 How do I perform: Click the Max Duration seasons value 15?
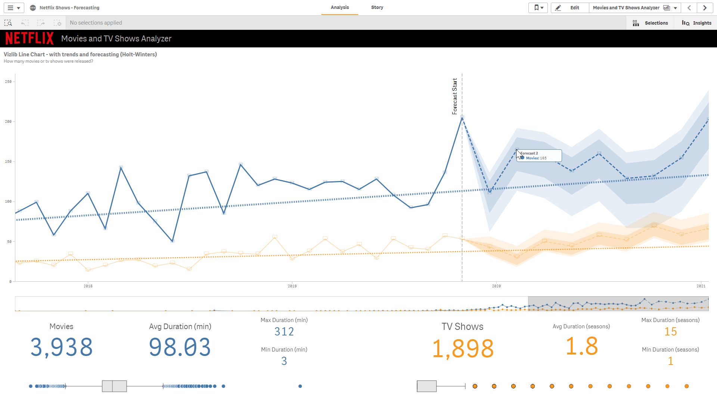pos(671,332)
